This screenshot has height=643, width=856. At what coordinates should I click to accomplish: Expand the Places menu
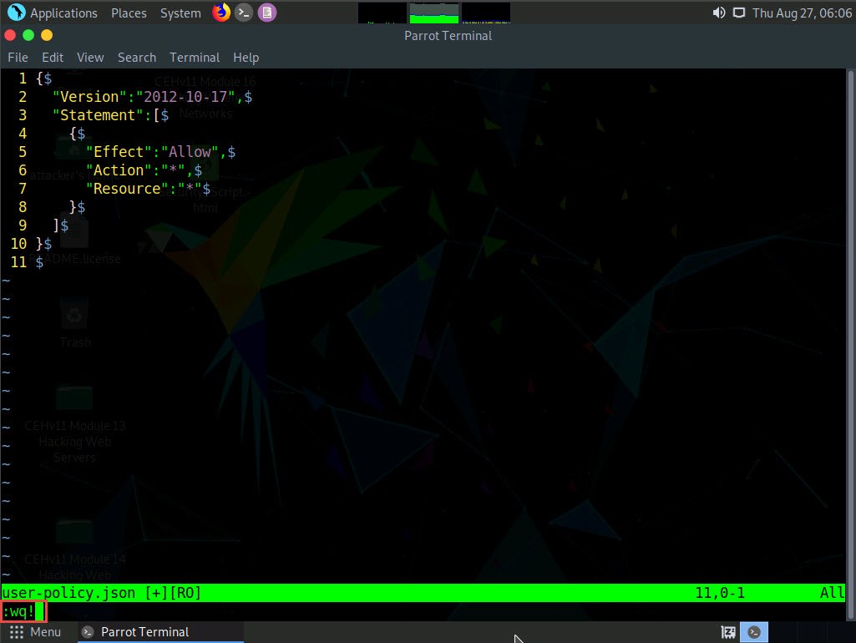coord(129,13)
